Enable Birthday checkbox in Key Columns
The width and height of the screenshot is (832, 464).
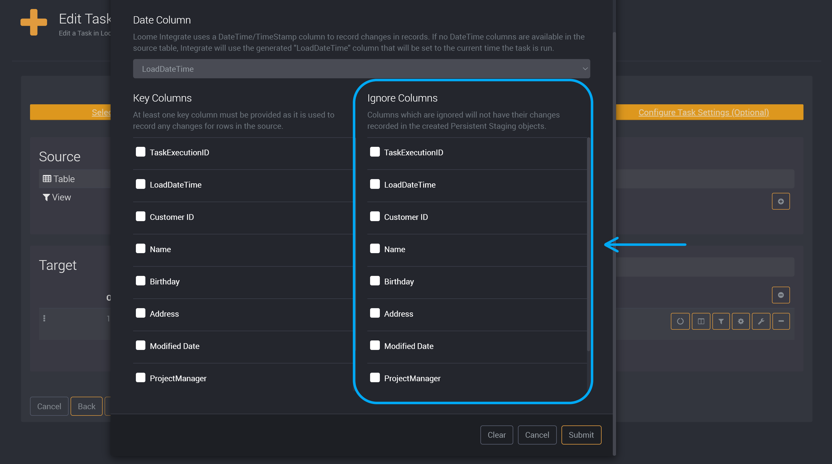click(x=140, y=281)
